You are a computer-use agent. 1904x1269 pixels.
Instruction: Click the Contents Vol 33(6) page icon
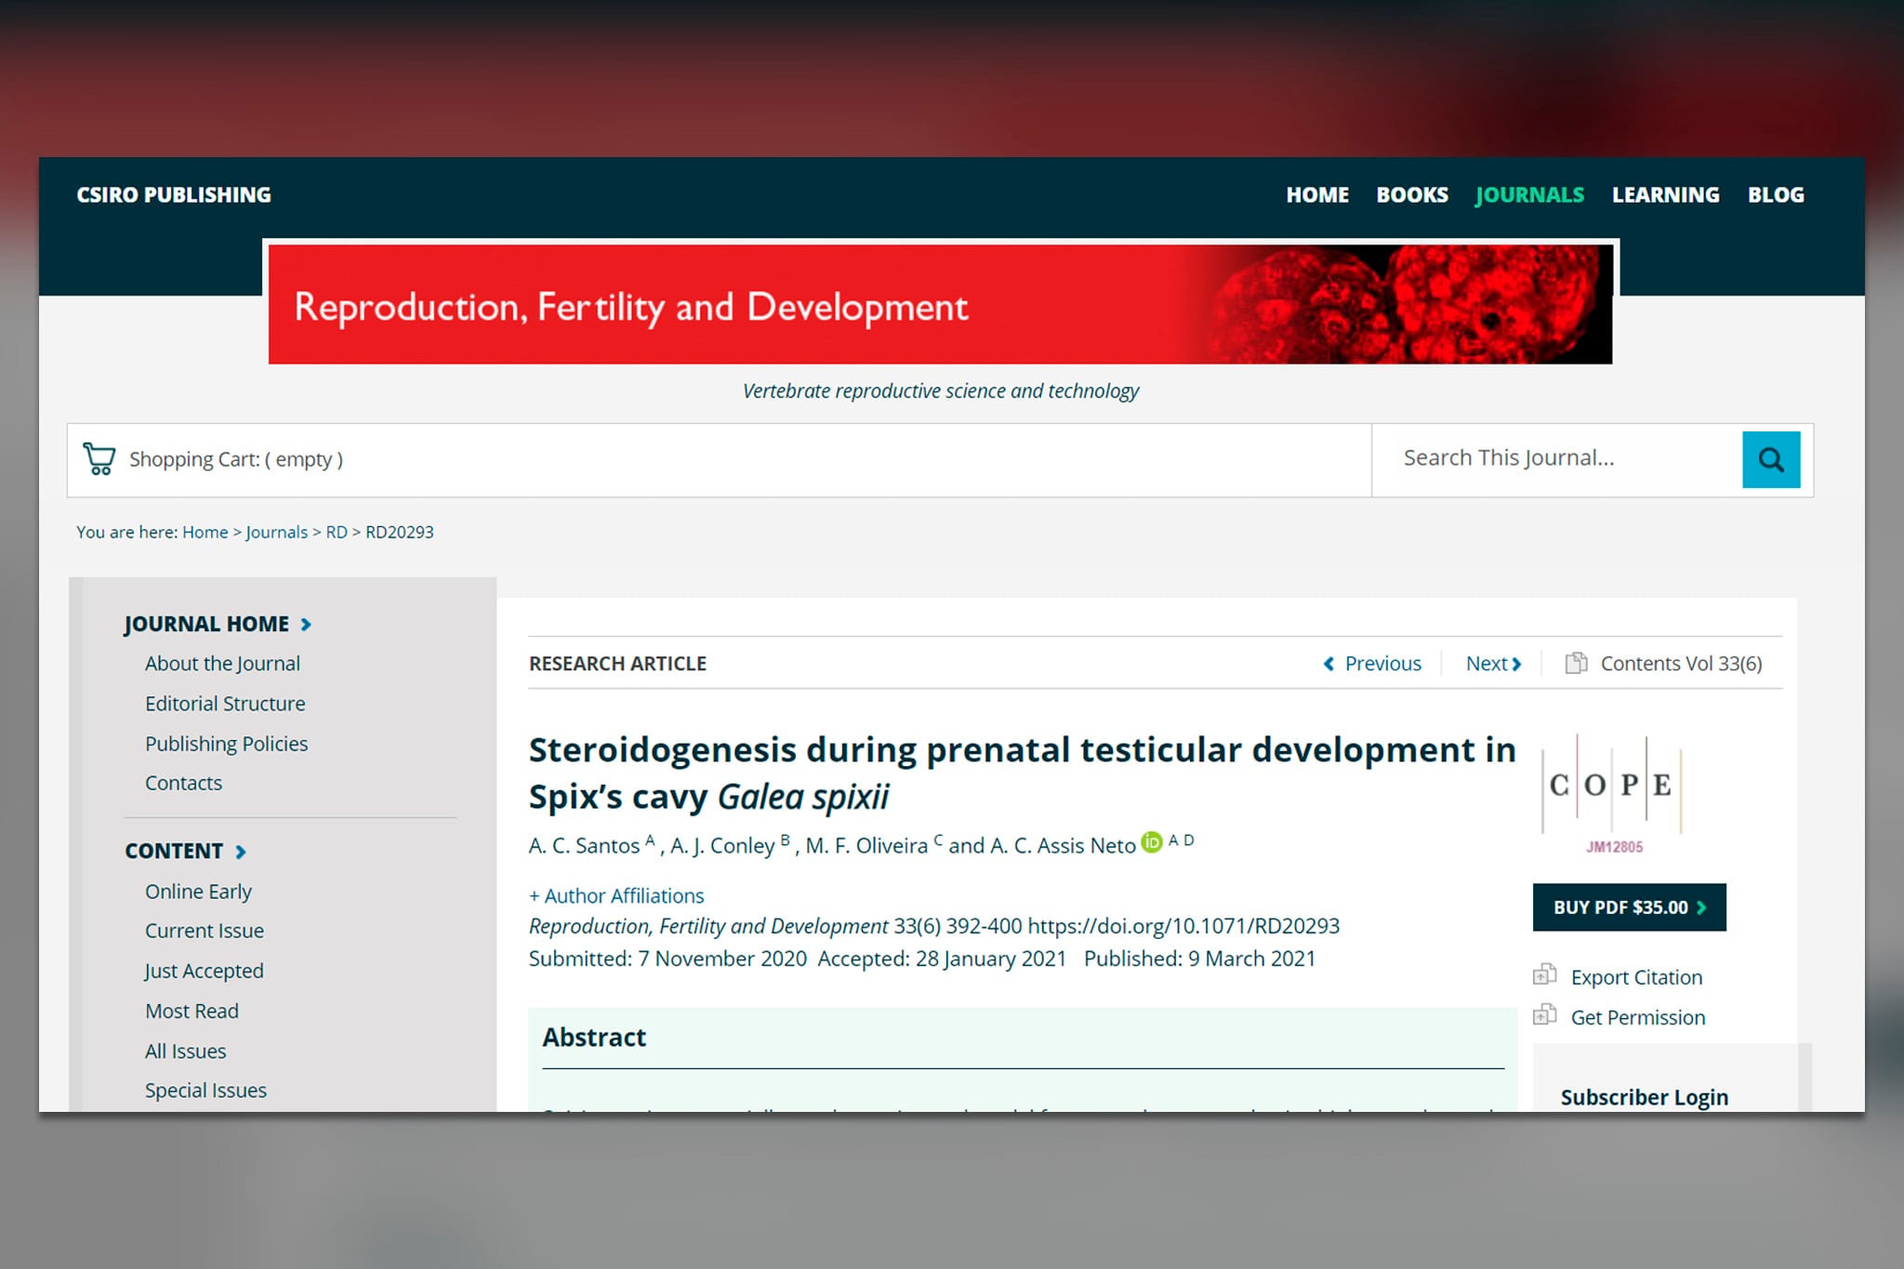point(1576,663)
